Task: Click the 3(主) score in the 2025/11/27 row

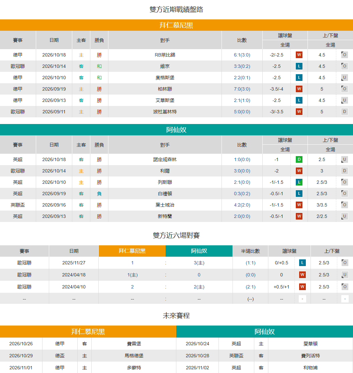Action: click(x=199, y=263)
